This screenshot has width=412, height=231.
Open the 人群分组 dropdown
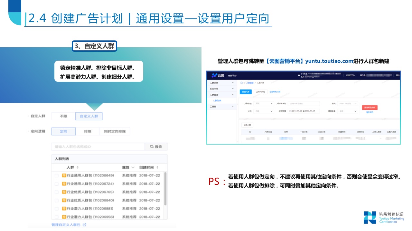264,103
